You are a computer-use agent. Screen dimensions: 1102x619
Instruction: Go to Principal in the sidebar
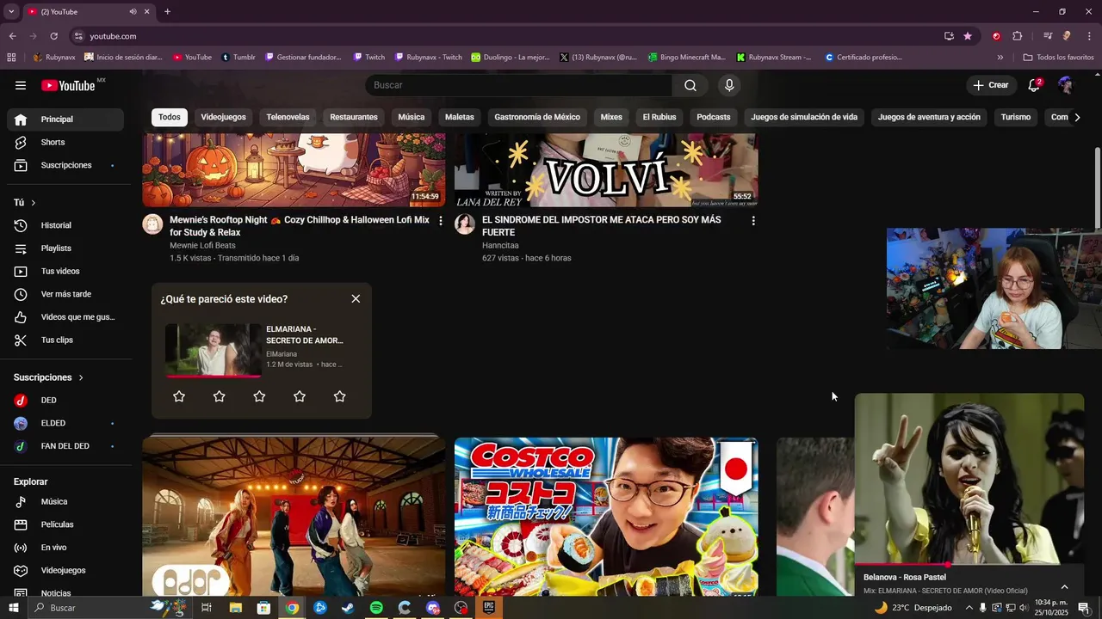[65, 120]
